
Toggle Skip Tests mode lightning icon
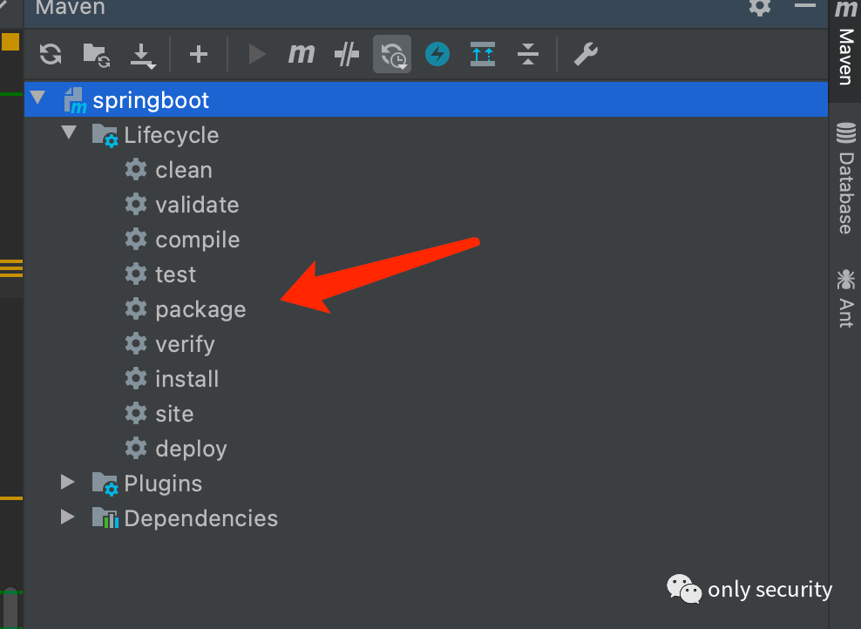tap(437, 54)
